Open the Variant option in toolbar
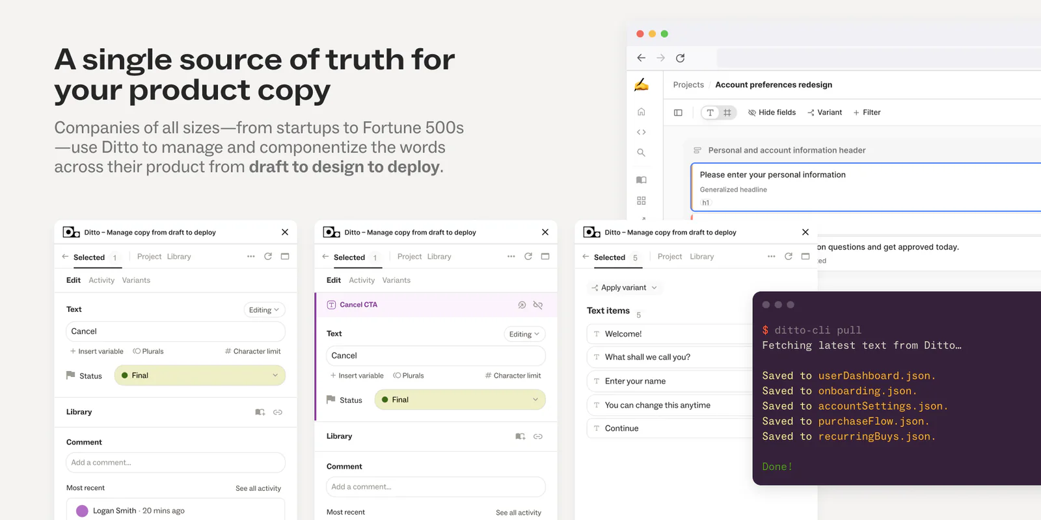1041x520 pixels. (x=824, y=112)
